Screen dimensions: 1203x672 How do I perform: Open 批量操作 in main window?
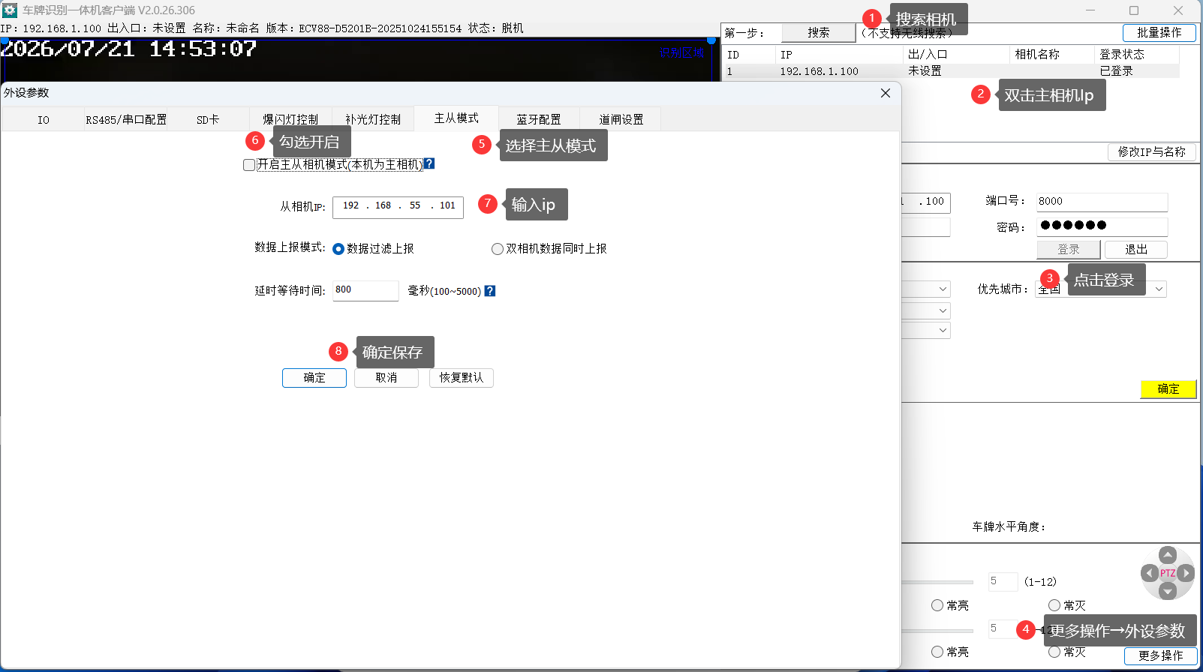coord(1159,33)
